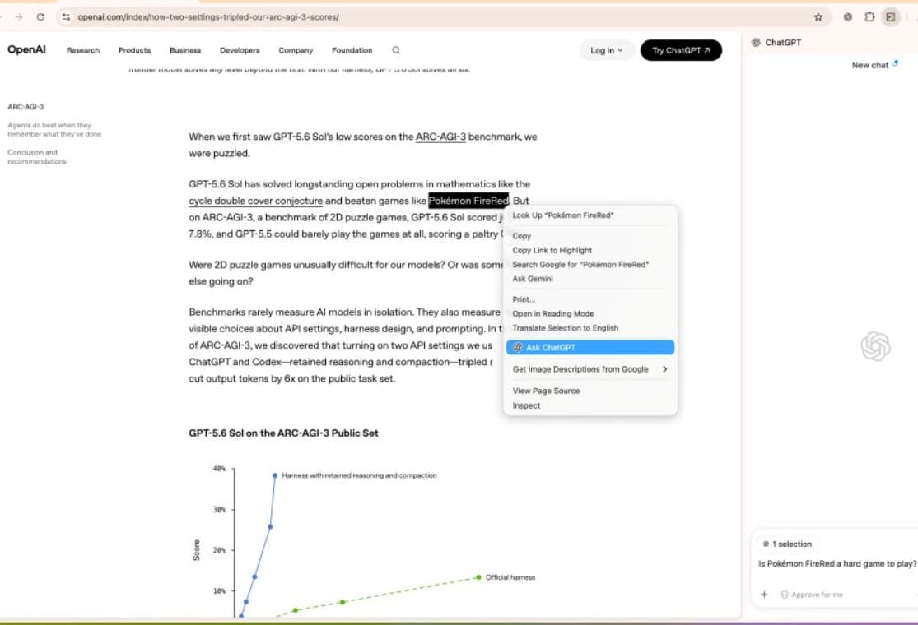This screenshot has width=918, height=625.
Task: Open the Company nav menu
Action: pyautogui.click(x=296, y=50)
